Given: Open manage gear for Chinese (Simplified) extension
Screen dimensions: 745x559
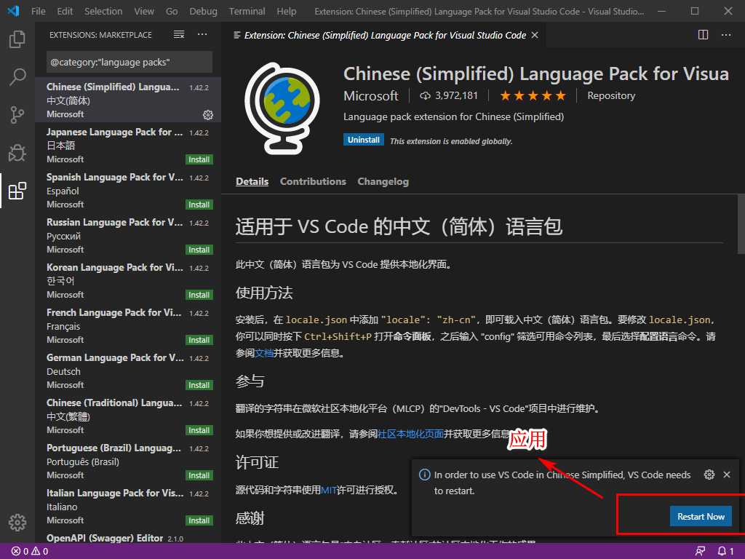Looking at the screenshot, I should tap(207, 114).
